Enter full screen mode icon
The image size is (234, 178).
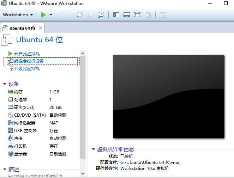coord(137,15)
